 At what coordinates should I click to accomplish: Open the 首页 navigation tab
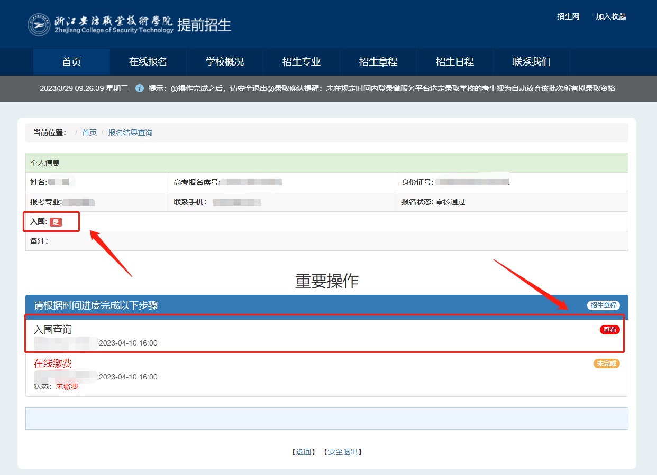71,62
